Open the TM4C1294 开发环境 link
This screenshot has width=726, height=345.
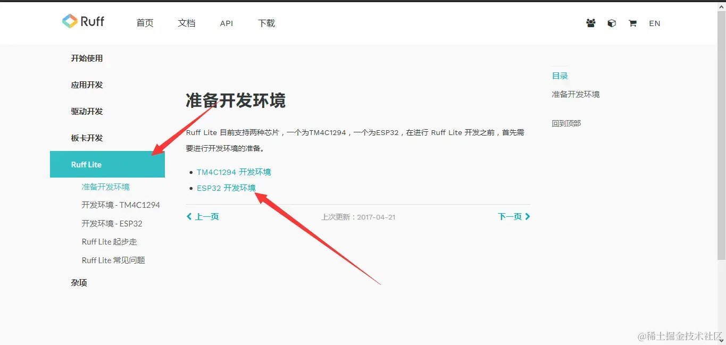[234, 172]
